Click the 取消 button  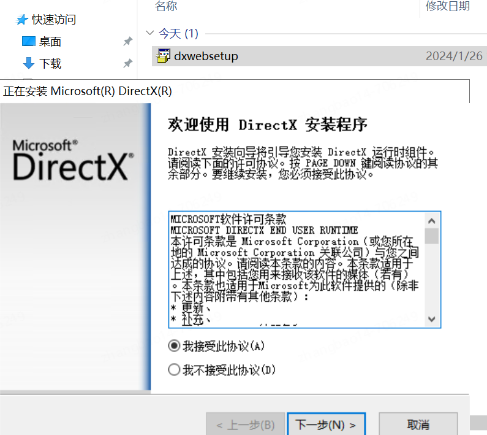coord(418,424)
